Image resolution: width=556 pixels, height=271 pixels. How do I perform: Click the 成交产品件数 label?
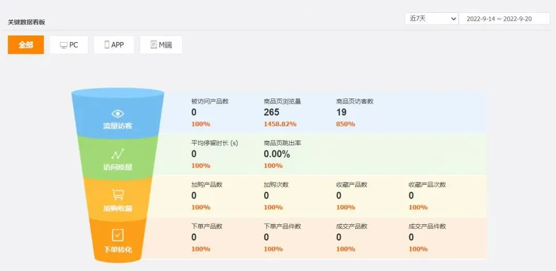pyautogui.click(x=427, y=226)
